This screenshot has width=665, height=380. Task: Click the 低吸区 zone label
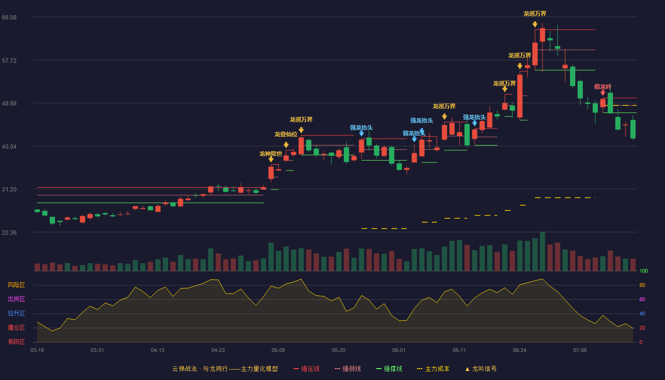point(16,342)
